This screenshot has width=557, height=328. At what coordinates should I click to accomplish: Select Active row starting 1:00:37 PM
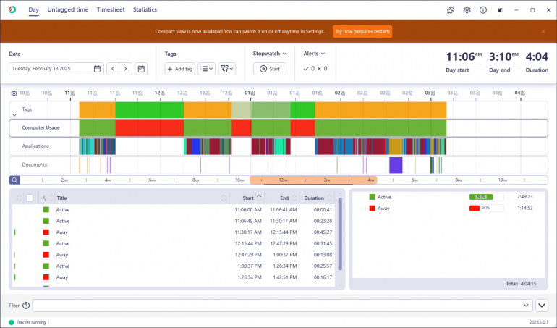[174, 266]
